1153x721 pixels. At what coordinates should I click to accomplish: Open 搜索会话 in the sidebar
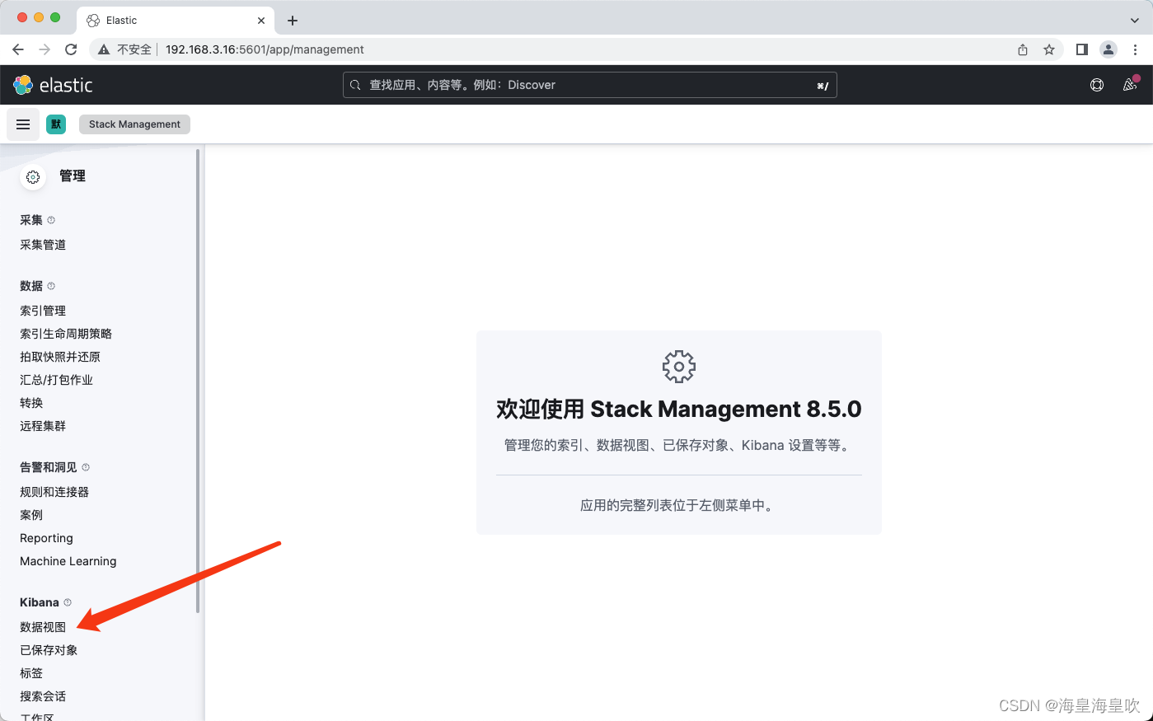click(x=43, y=696)
